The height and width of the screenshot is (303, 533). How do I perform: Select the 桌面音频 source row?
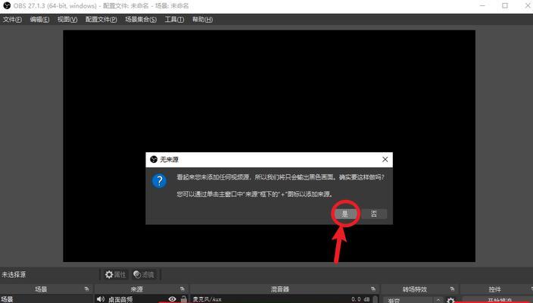coord(142,299)
